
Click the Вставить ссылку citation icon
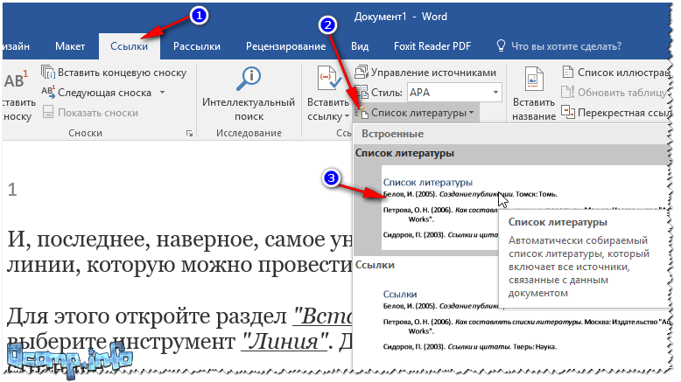point(327,78)
